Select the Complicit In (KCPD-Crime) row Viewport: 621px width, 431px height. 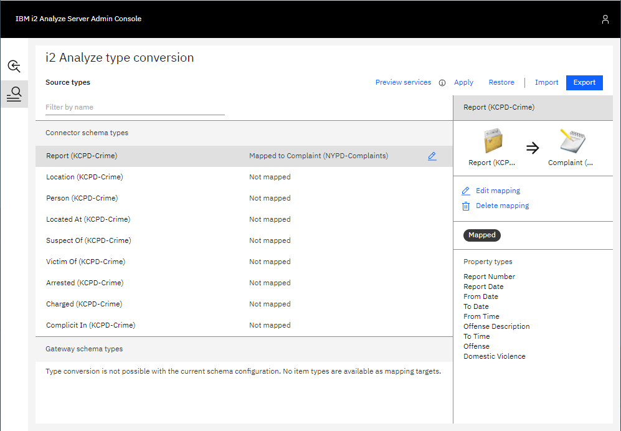tap(90, 325)
